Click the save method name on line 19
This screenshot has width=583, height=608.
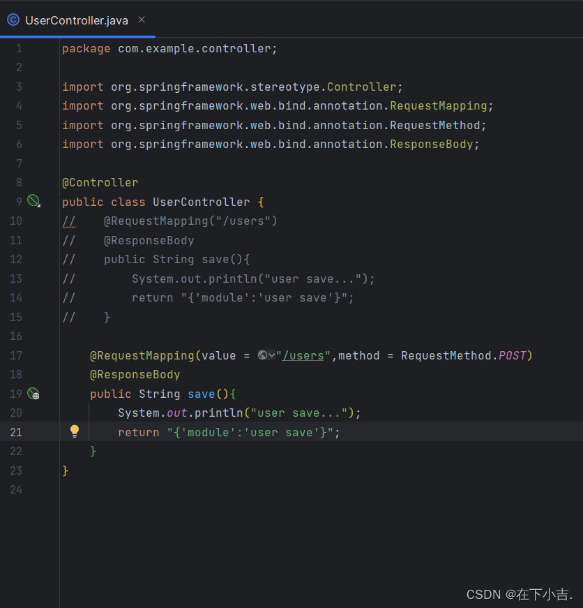point(202,394)
